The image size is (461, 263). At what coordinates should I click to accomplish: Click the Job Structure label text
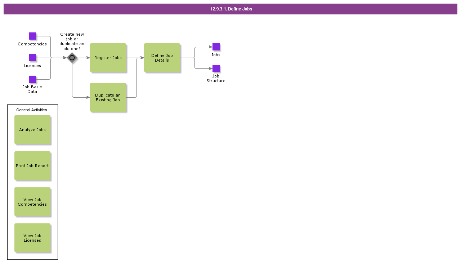[x=216, y=78]
